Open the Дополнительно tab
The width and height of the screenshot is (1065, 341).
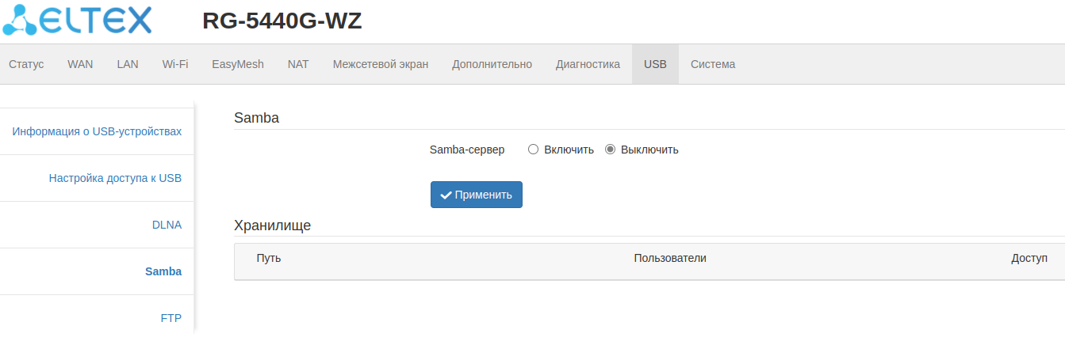point(492,64)
